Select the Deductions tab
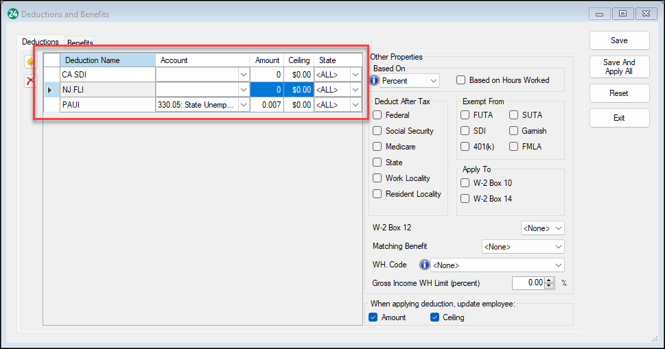 [40, 43]
